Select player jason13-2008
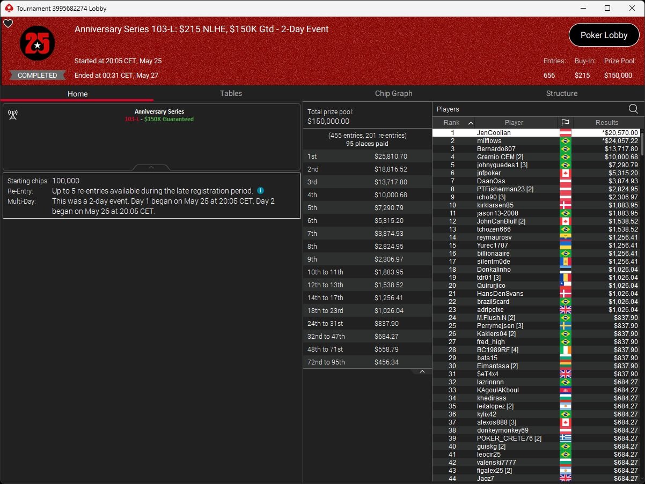This screenshot has width=645, height=484. click(x=537, y=213)
